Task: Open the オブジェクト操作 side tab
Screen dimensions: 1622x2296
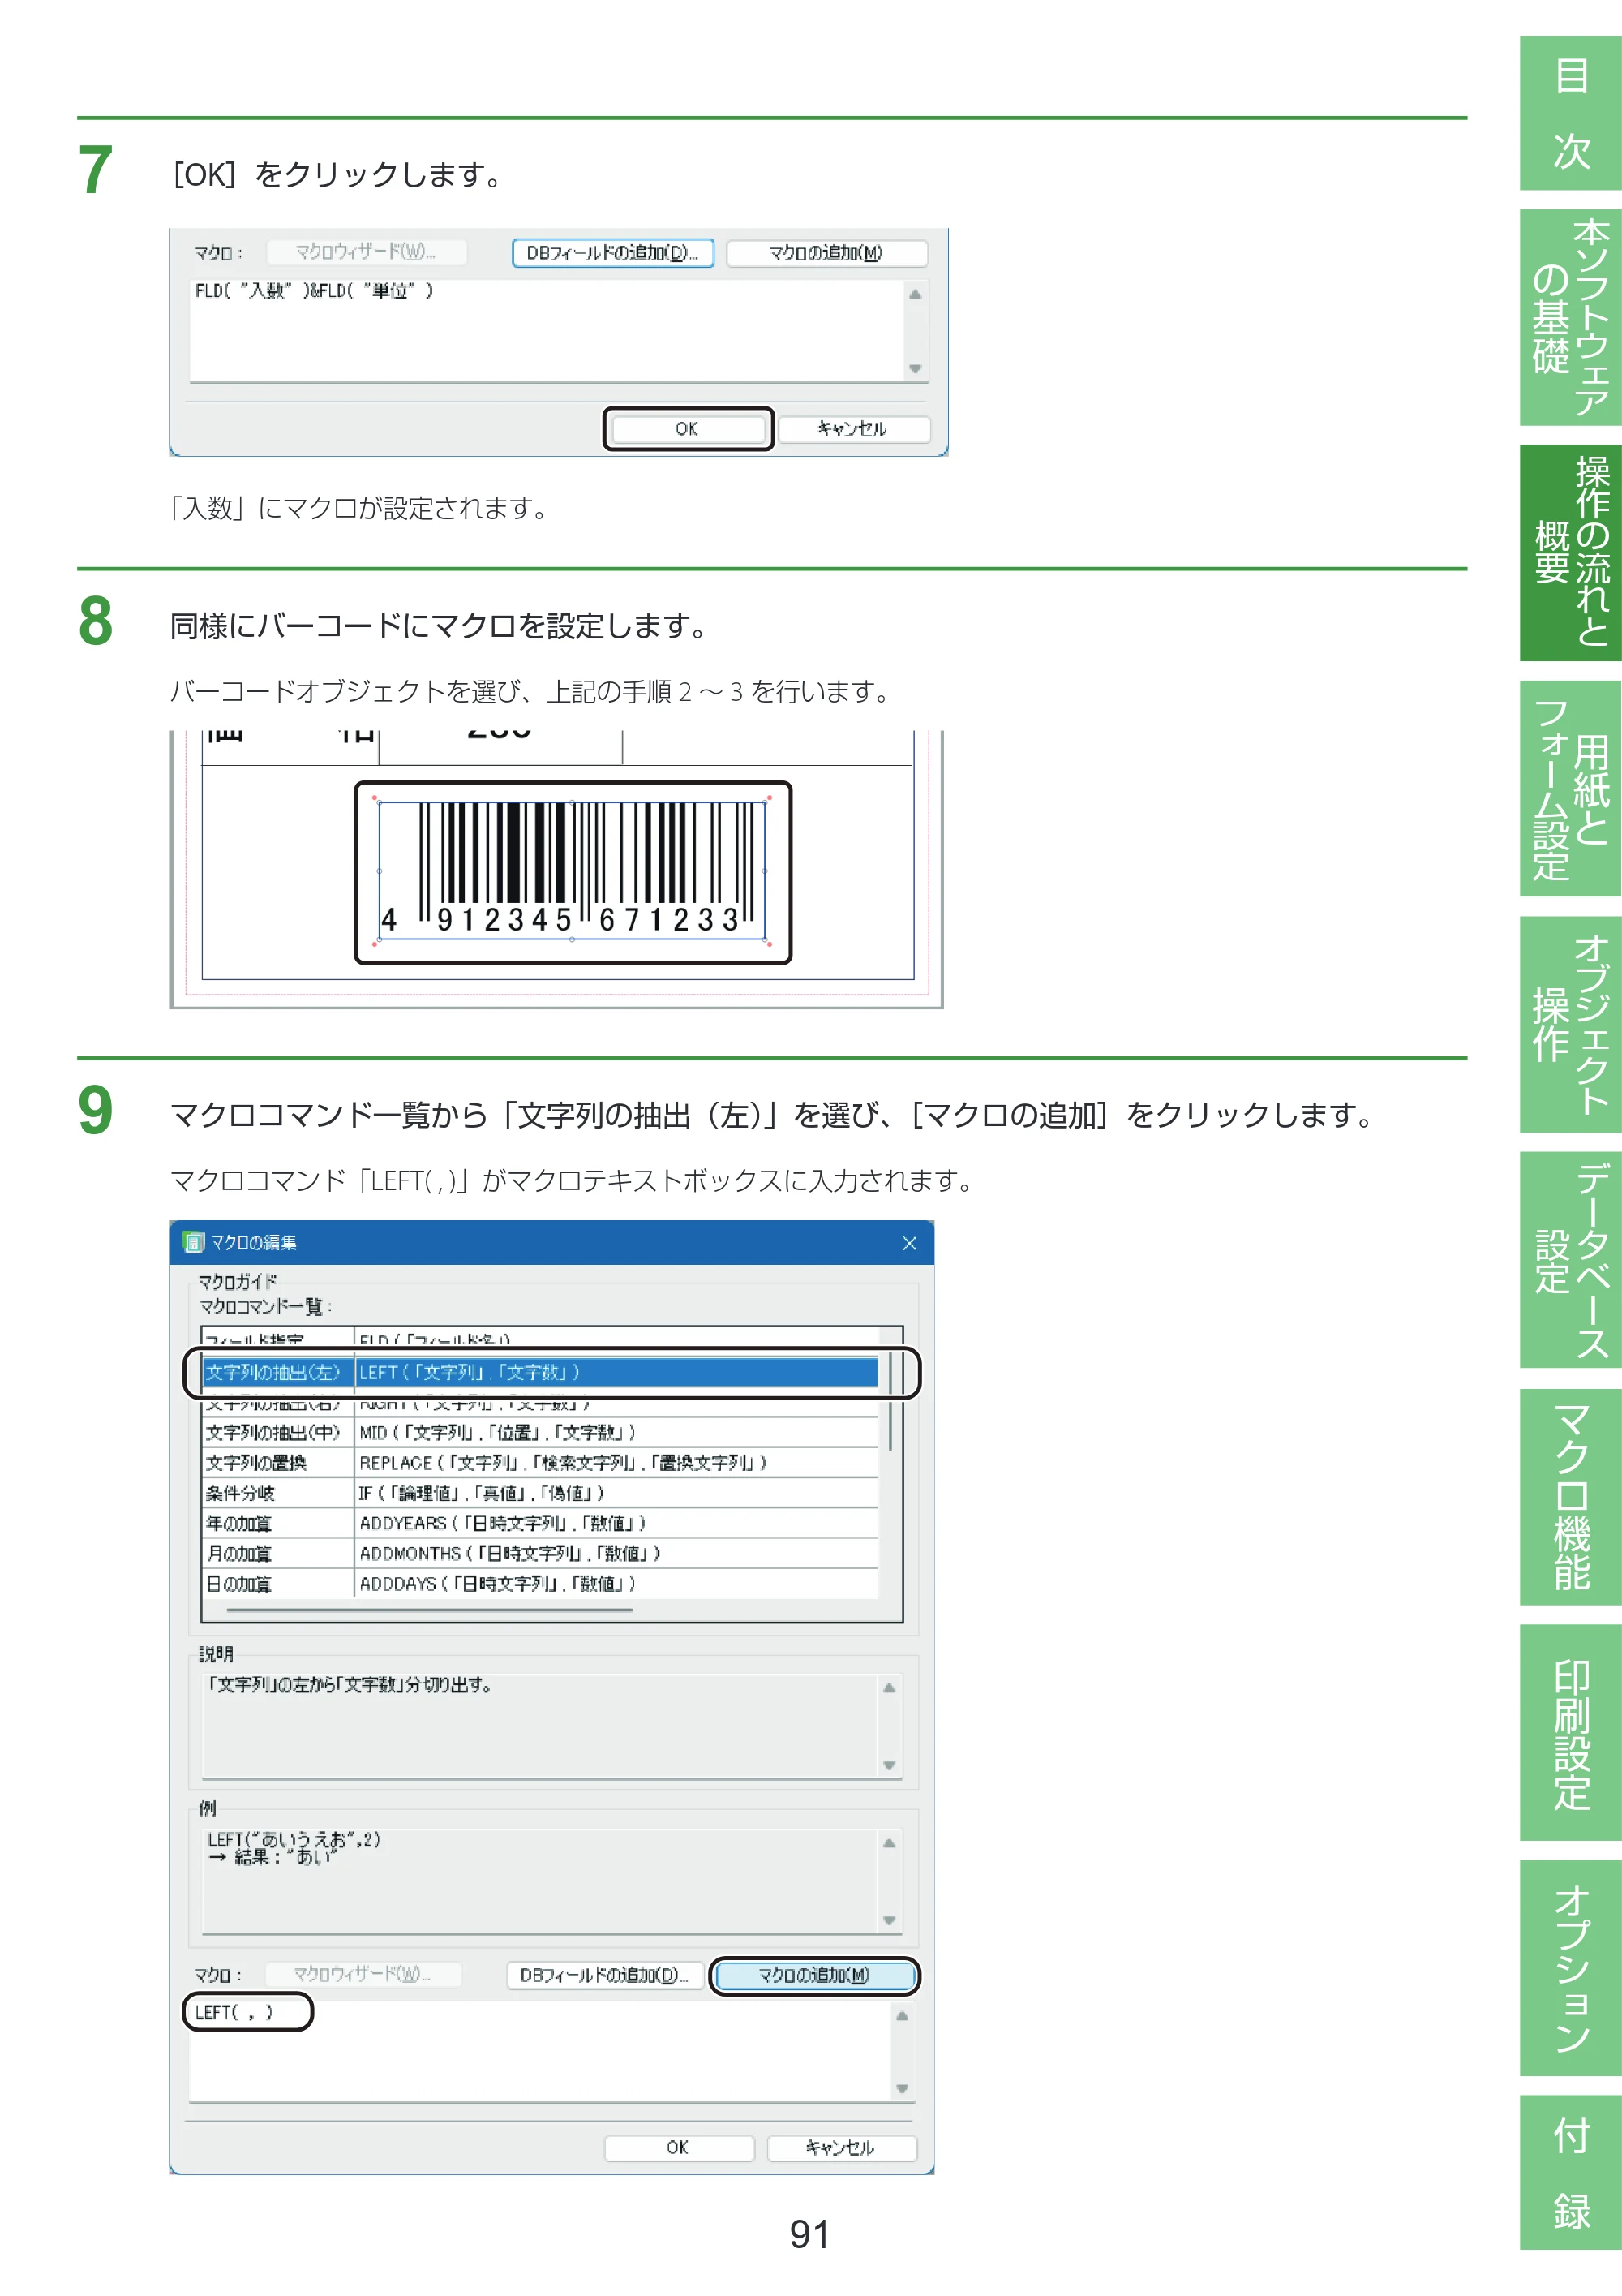Action: (x=1570, y=1024)
